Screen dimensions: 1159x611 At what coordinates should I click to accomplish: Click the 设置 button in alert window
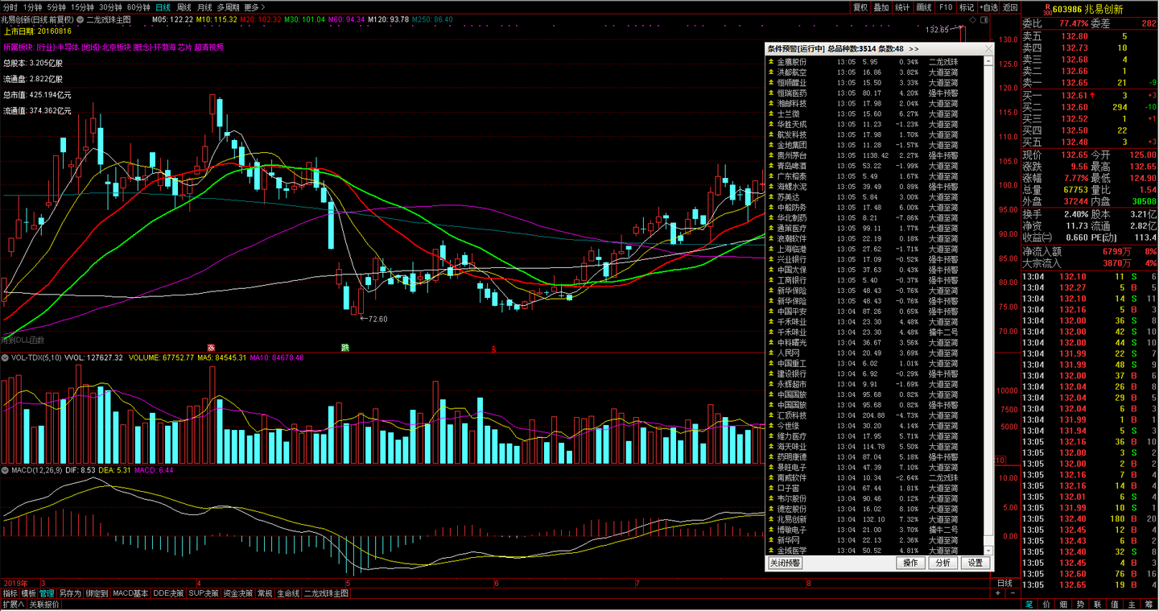coord(975,564)
